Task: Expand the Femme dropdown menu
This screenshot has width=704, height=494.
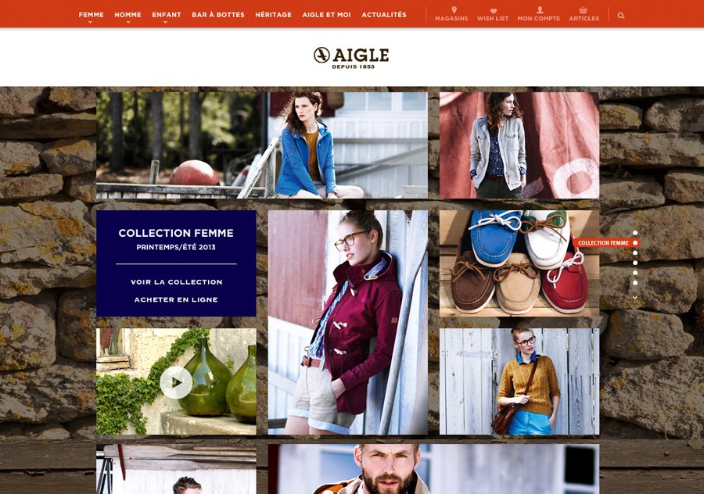Action: click(92, 16)
